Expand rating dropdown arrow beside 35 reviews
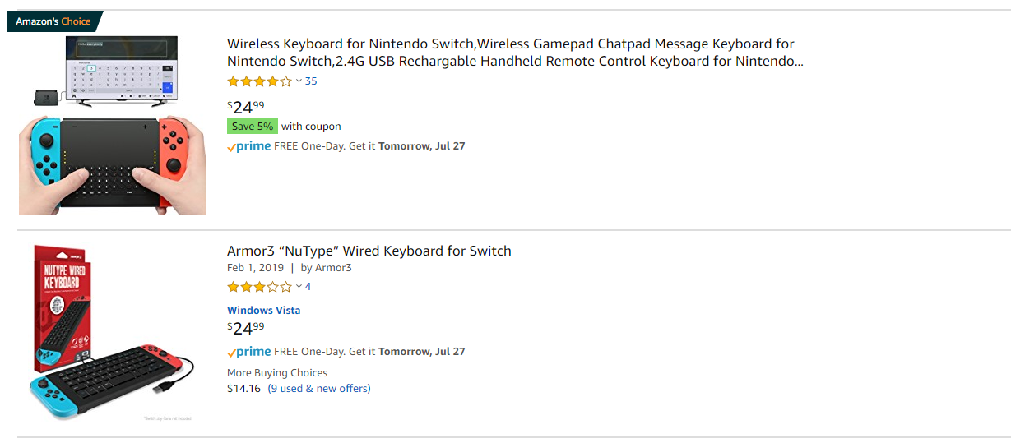Viewport: 1011px width, 443px height. tap(299, 81)
